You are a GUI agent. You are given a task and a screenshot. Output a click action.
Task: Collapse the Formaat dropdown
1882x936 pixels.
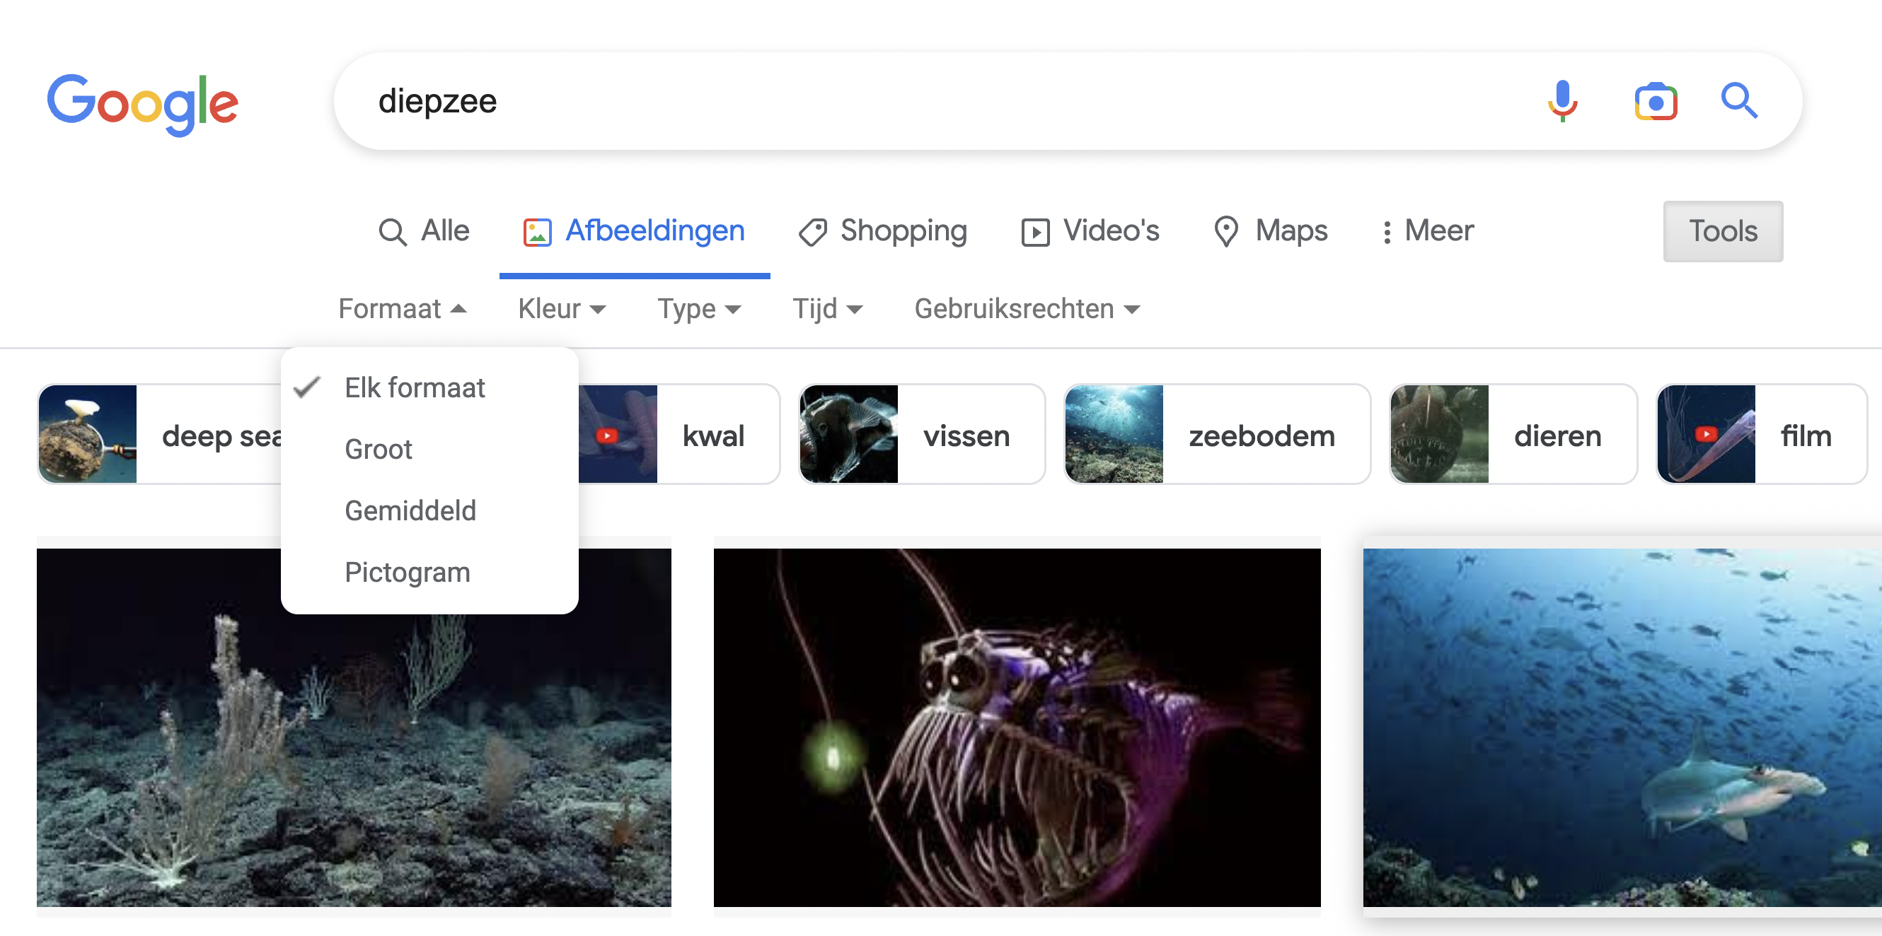[x=403, y=309]
